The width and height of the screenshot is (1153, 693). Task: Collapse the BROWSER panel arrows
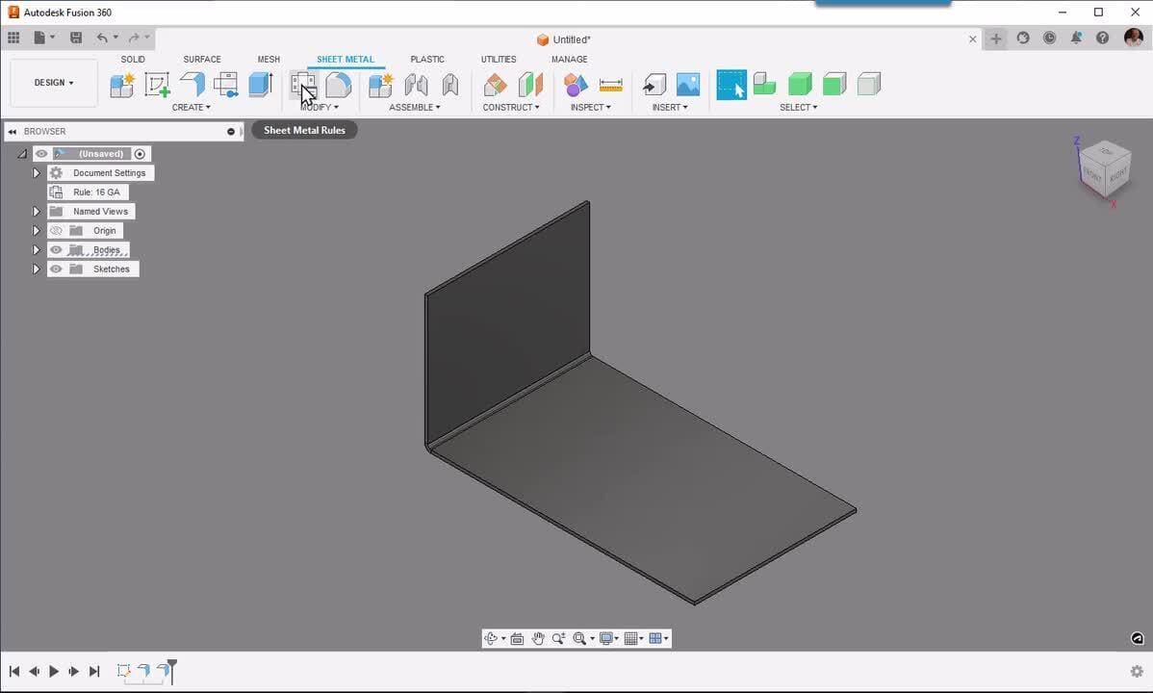tap(13, 132)
